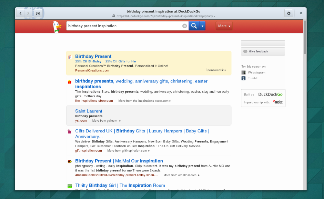The width and height of the screenshot is (324, 199).
Task: Click the Give feedback button
Action: pyautogui.click(x=263, y=51)
